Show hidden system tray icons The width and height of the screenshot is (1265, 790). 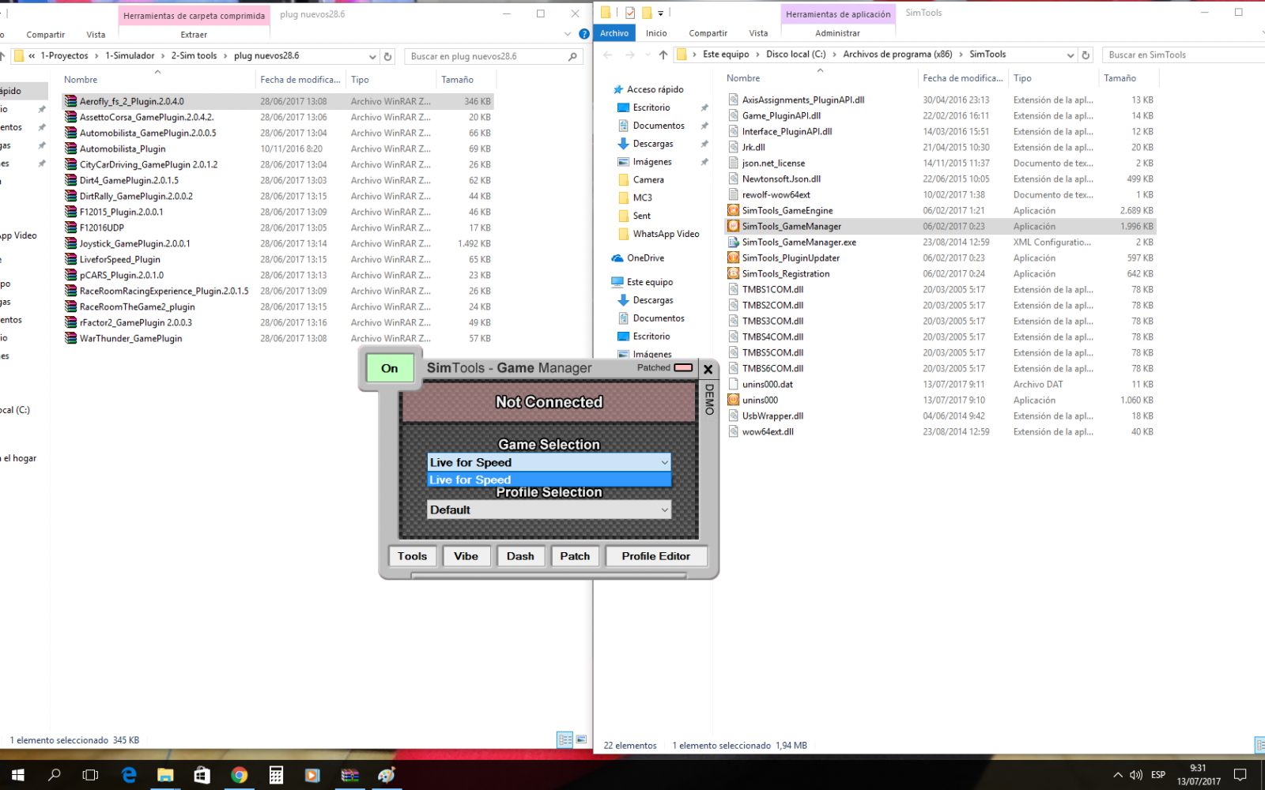coord(1117,775)
